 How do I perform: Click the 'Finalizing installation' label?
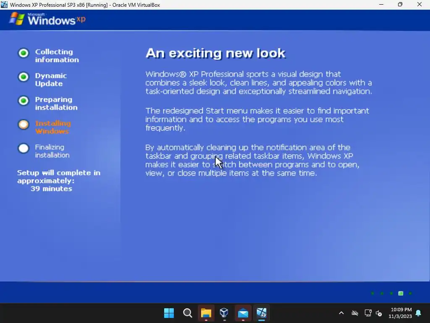pos(52,151)
